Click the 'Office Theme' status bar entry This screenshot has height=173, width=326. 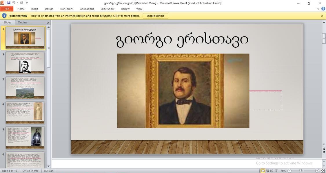point(30,171)
